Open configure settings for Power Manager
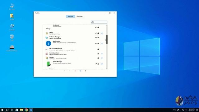This screenshot has height=112, width=199. pos(102,64)
